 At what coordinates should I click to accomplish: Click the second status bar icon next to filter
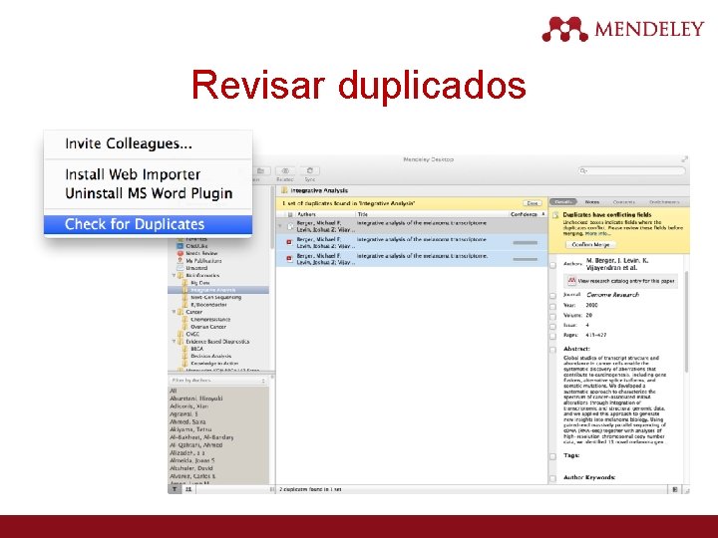[x=188, y=489]
